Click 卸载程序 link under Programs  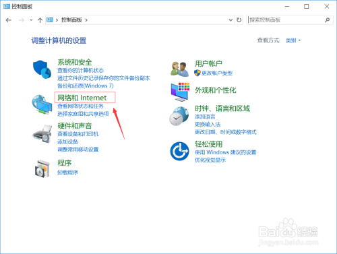tap(67, 172)
